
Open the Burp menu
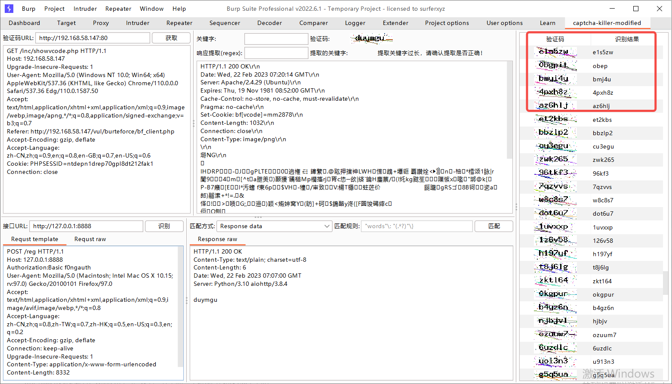(x=29, y=9)
